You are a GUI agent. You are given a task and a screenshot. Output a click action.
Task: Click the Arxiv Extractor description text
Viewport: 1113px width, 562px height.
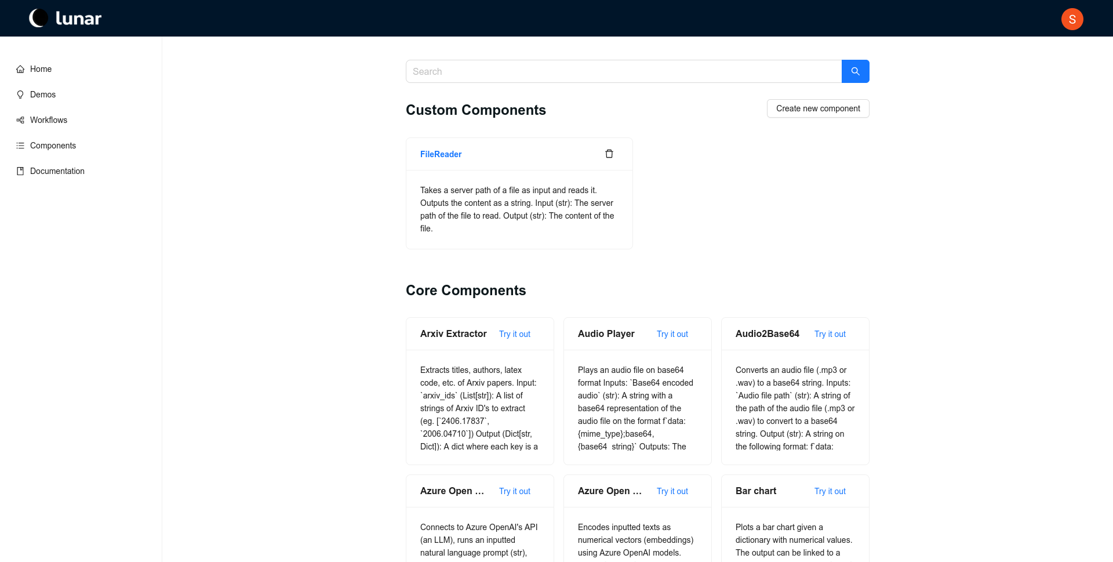coord(479,408)
